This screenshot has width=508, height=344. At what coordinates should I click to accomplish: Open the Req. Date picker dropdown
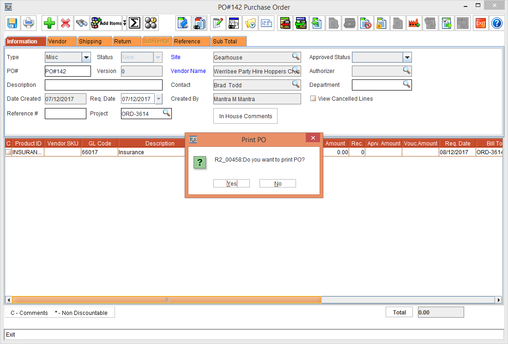tap(159, 99)
